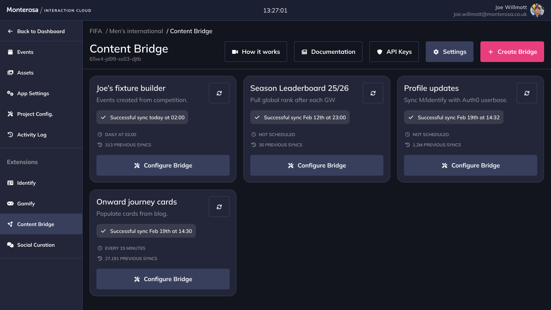
Task: Open App Settings from sidebar
Action: [x=33, y=93]
